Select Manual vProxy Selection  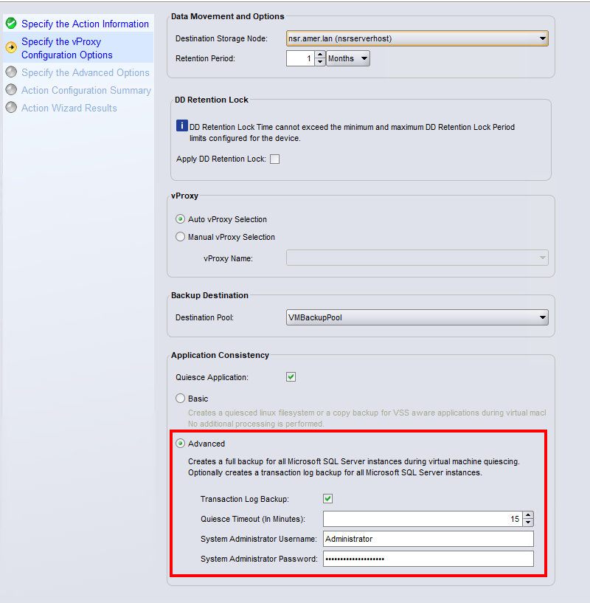point(180,236)
